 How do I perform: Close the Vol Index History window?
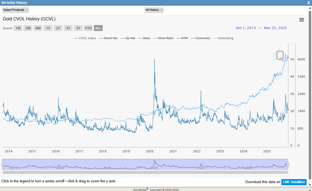coord(308,3)
